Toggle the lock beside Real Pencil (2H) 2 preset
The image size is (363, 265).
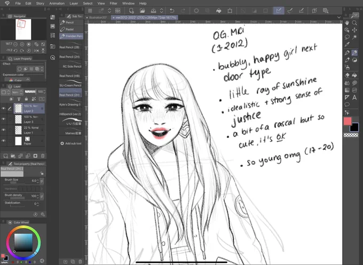42,173
